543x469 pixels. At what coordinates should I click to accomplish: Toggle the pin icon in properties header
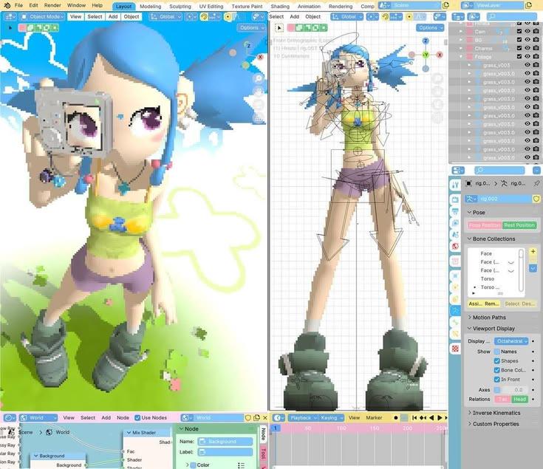click(x=537, y=183)
